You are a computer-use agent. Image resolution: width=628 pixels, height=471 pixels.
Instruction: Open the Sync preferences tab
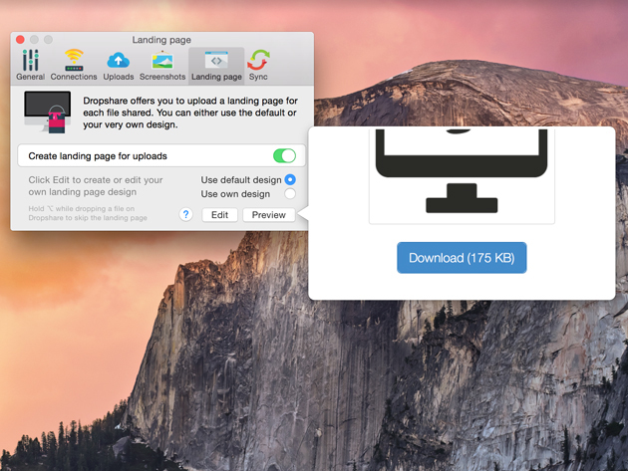coord(258,65)
